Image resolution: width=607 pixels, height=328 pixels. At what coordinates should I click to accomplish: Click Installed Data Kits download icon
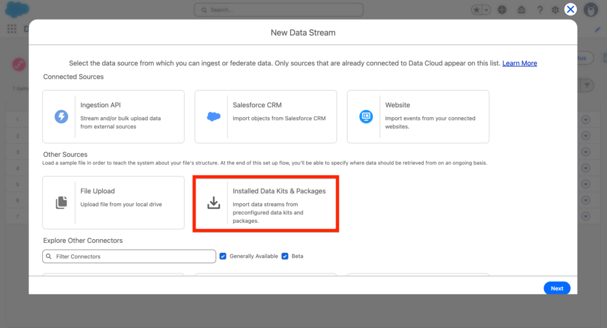point(213,202)
